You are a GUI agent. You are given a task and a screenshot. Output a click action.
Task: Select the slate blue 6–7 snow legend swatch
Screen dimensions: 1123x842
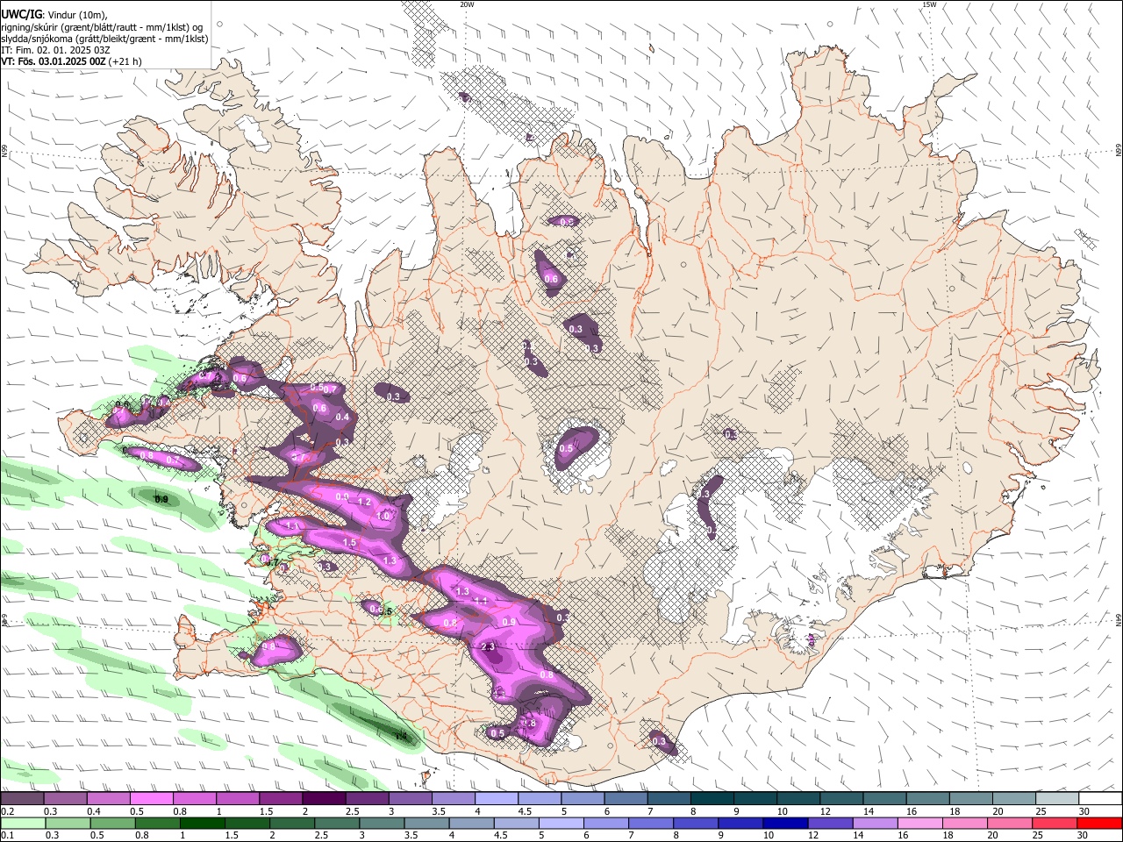[x=626, y=798]
